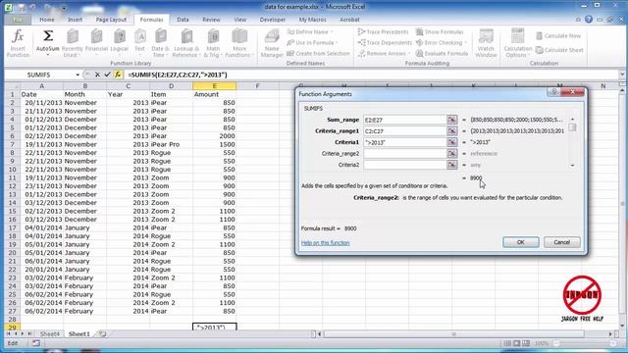Viewport: 628px width, 353px height.
Task: Select the Sheet4 worksheet tab
Action: tap(50, 333)
